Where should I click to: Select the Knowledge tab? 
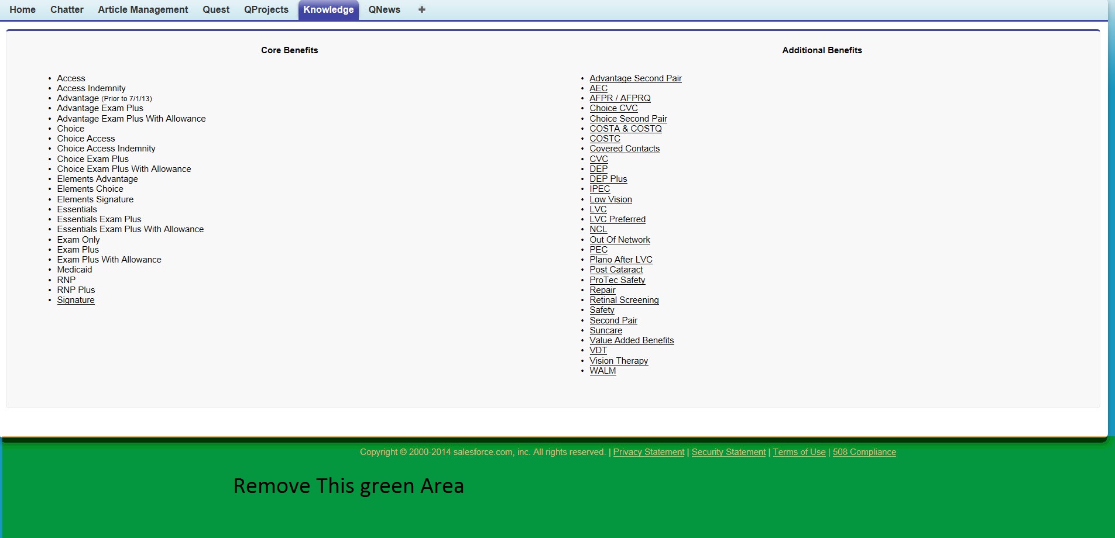point(328,9)
